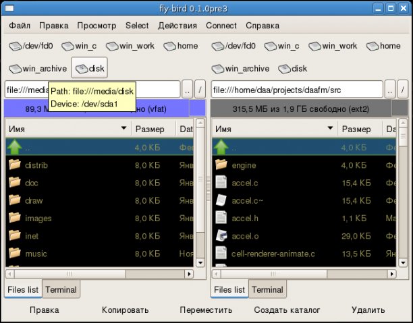Click the green up-arrow parent folder in left panel
Image resolution: width=413 pixels, height=323 pixels.
tap(15, 147)
